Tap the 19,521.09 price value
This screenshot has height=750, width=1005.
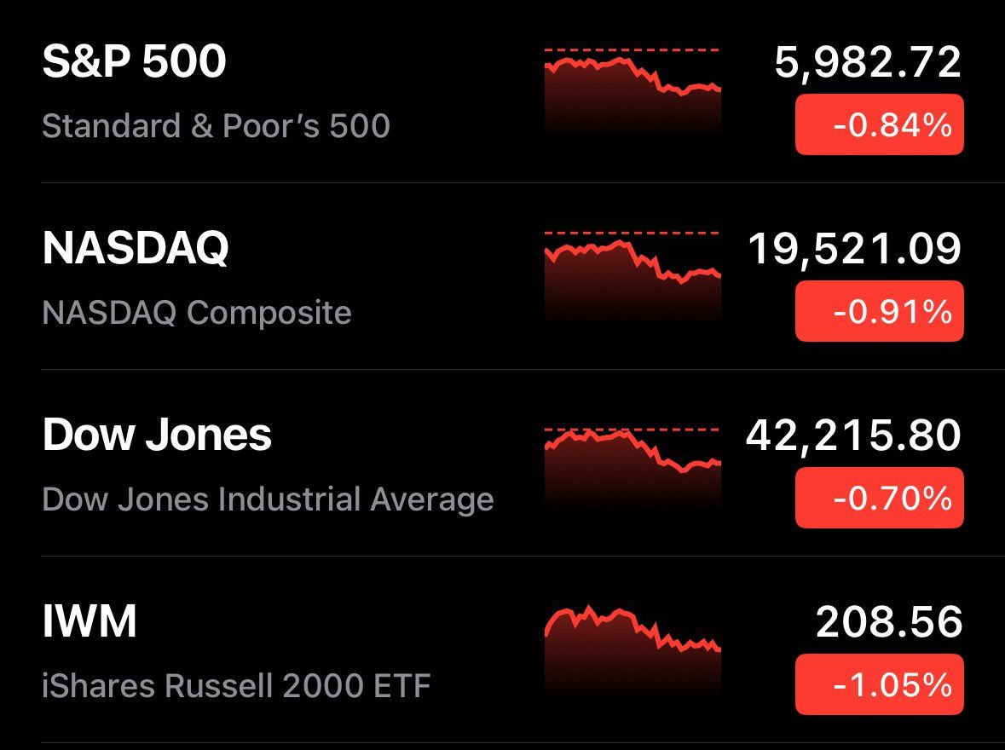[x=855, y=249]
